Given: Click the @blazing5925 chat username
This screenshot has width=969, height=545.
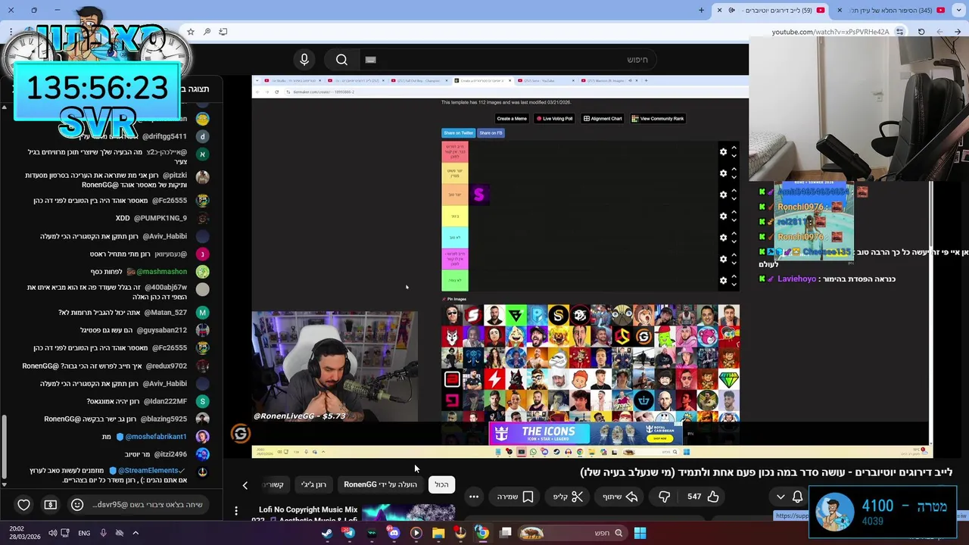Looking at the screenshot, I should [163, 419].
